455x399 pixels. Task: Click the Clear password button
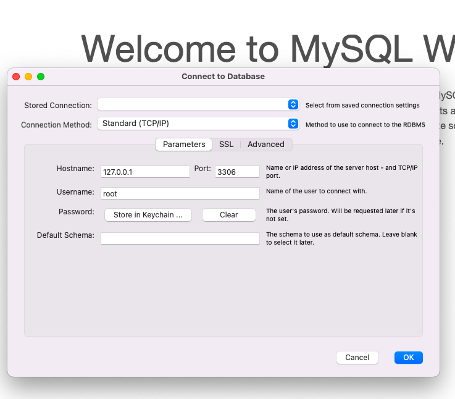pos(229,215)
